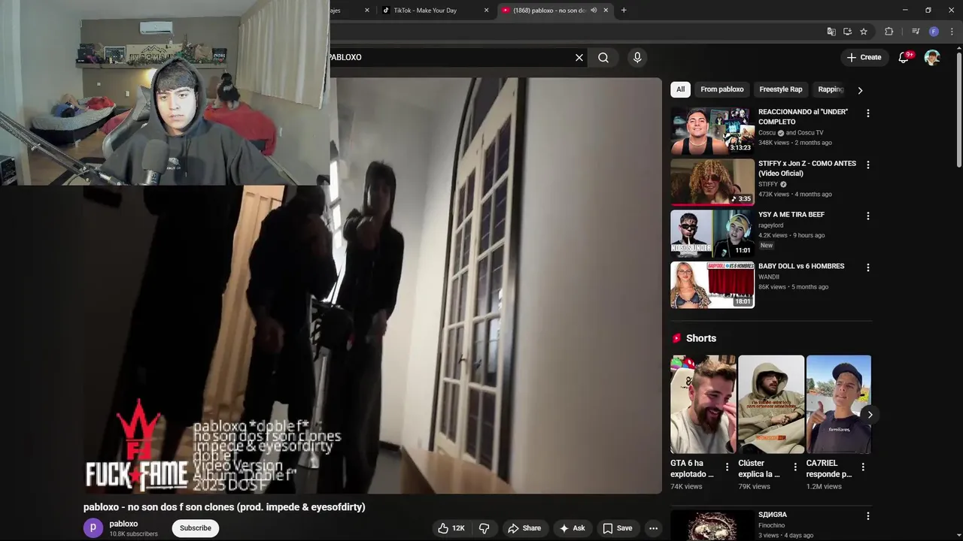
Task: Open YouTube notifications bell
Action: (904, 57)
